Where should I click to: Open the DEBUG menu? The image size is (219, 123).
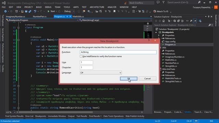pyautogui.click(x=48, y=7)
